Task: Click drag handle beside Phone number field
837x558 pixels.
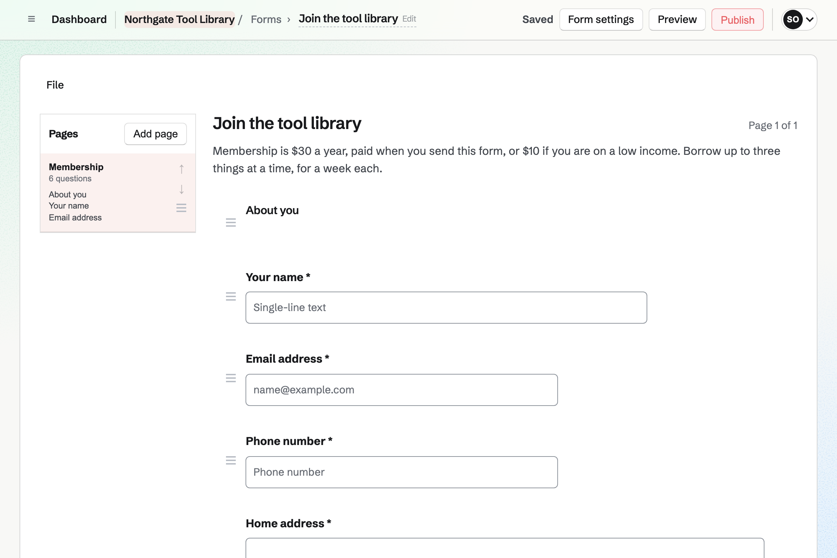Action: [x=231, y=460]
